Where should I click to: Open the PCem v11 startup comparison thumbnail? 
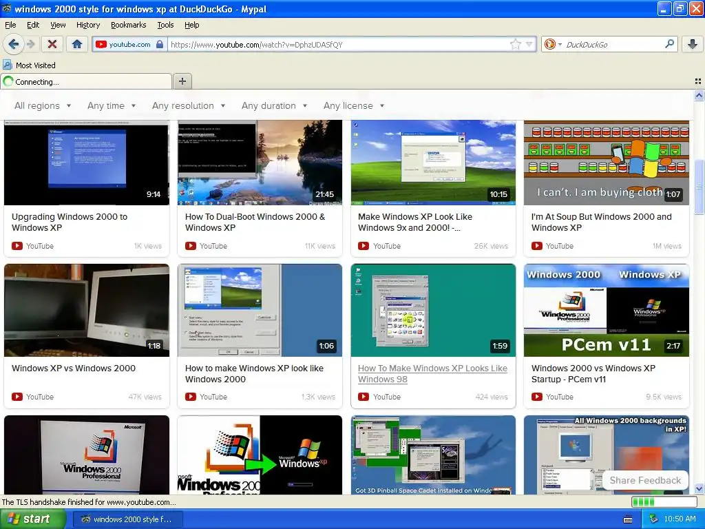coord(606,311)
